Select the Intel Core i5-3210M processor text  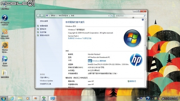(x=108, y=65)
